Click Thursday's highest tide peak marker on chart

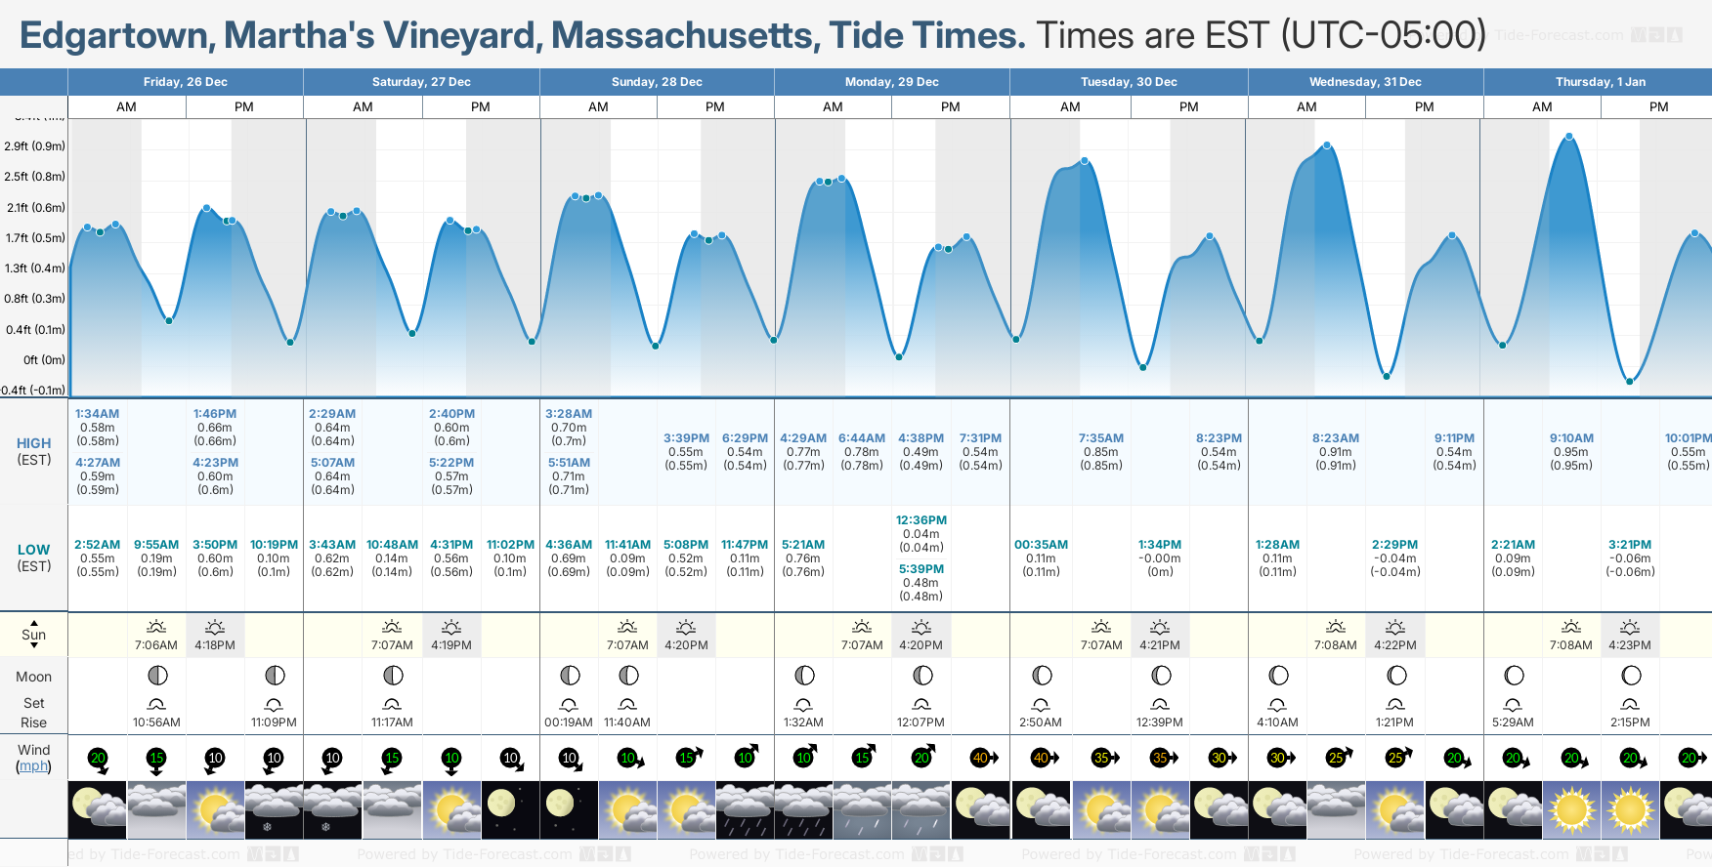(x=1569, y=138)
